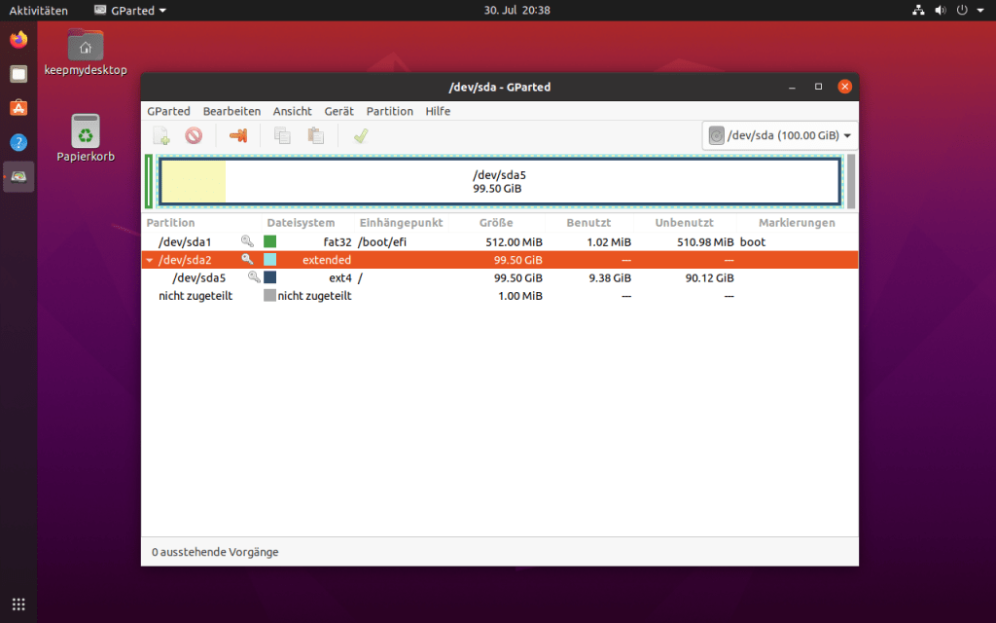The height and width of the screenshot is (623, 996).
Task: Collapse the /dev/sda2 extended partition tree
Action: click(149, 260)
